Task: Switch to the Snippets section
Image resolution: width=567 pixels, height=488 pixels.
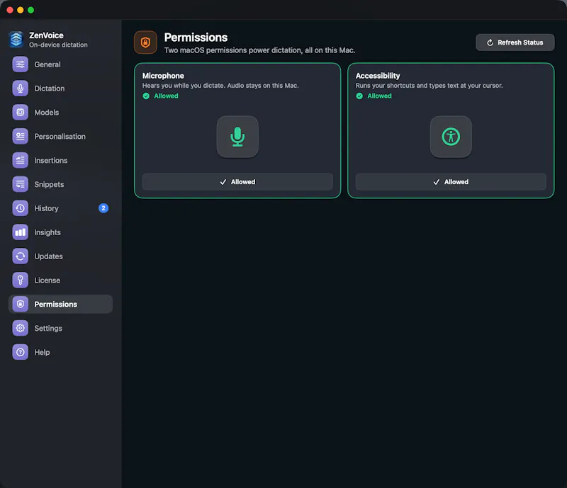Action: coord(60,184)
